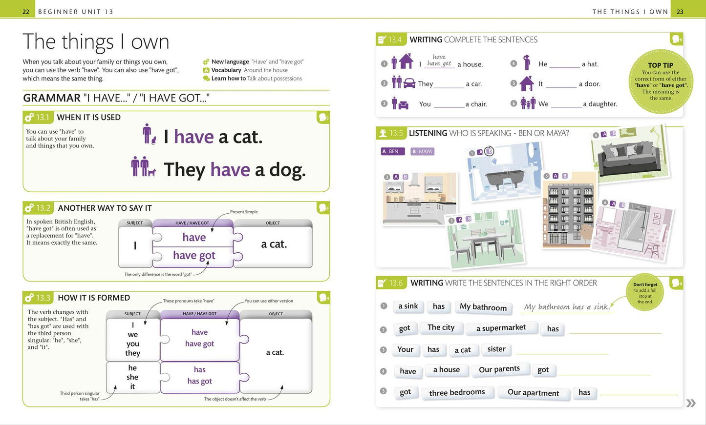Click the heading "The things I own"
The image size is (706, 425).
(x=96, y=41)
